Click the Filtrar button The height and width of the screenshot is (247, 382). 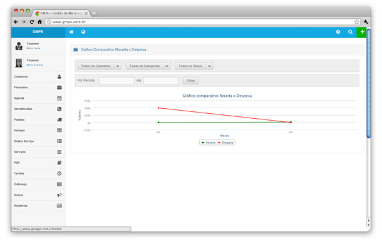(190, 81)
